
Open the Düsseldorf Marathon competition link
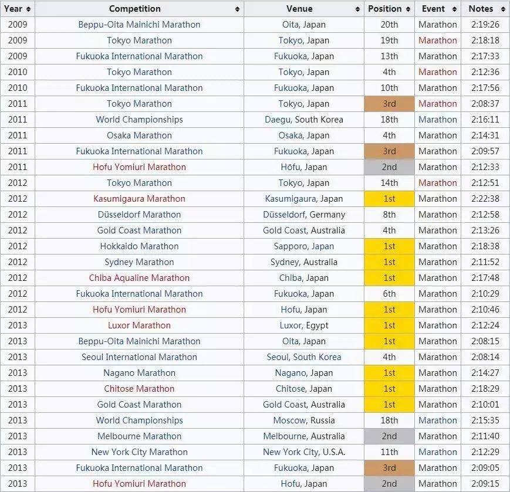139,215
